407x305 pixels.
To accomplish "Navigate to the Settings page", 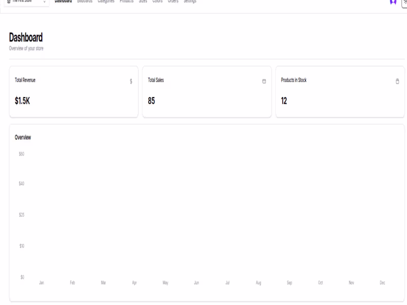I will click(190, 2).
